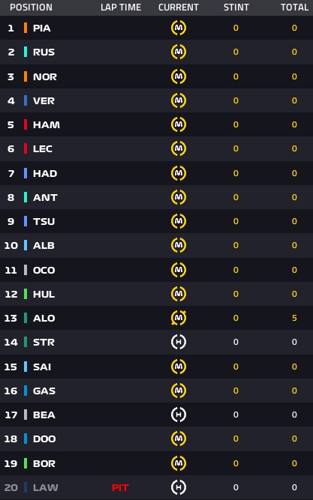Click the LAP TIME column header
This screenshot has height=500, width=313.
pyautogui.click(x=121, y=7)
